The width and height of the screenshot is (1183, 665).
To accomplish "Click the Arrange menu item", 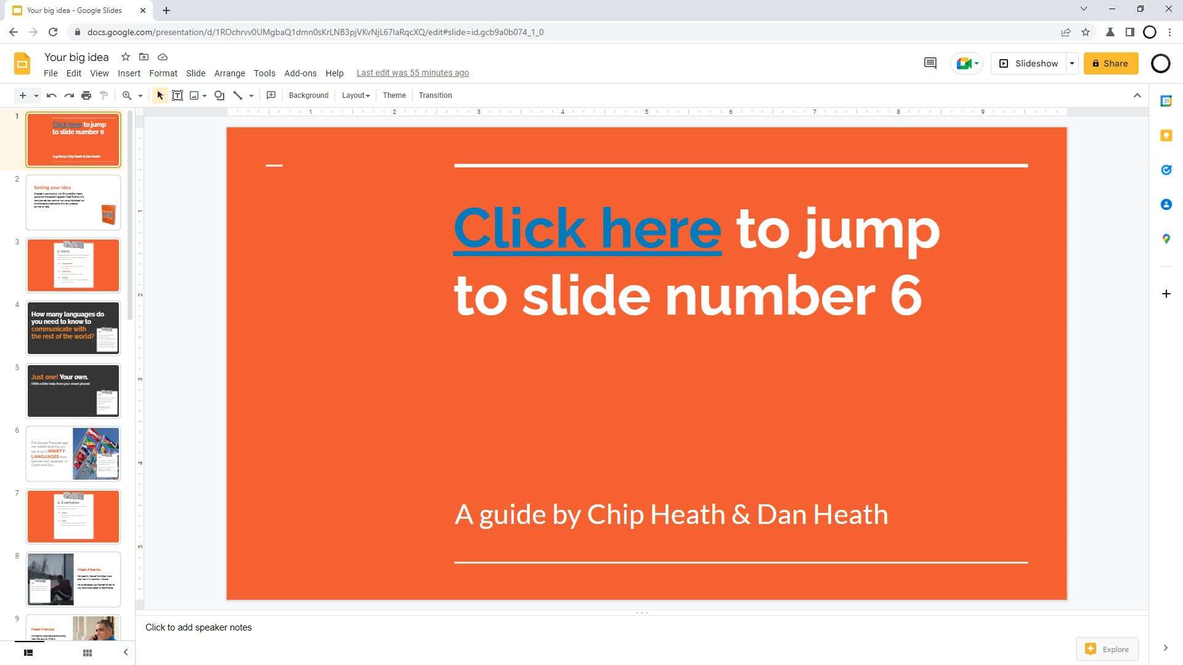I will coord(230,73).
